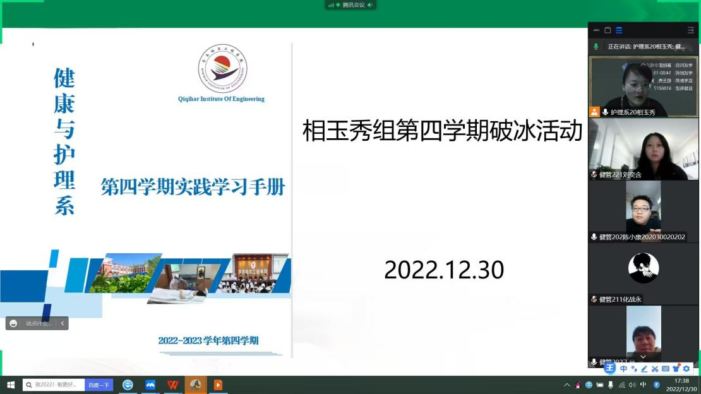
Task: Click the emoji button in chat bar
Action: pyautogui.click(x=13, y=323)
